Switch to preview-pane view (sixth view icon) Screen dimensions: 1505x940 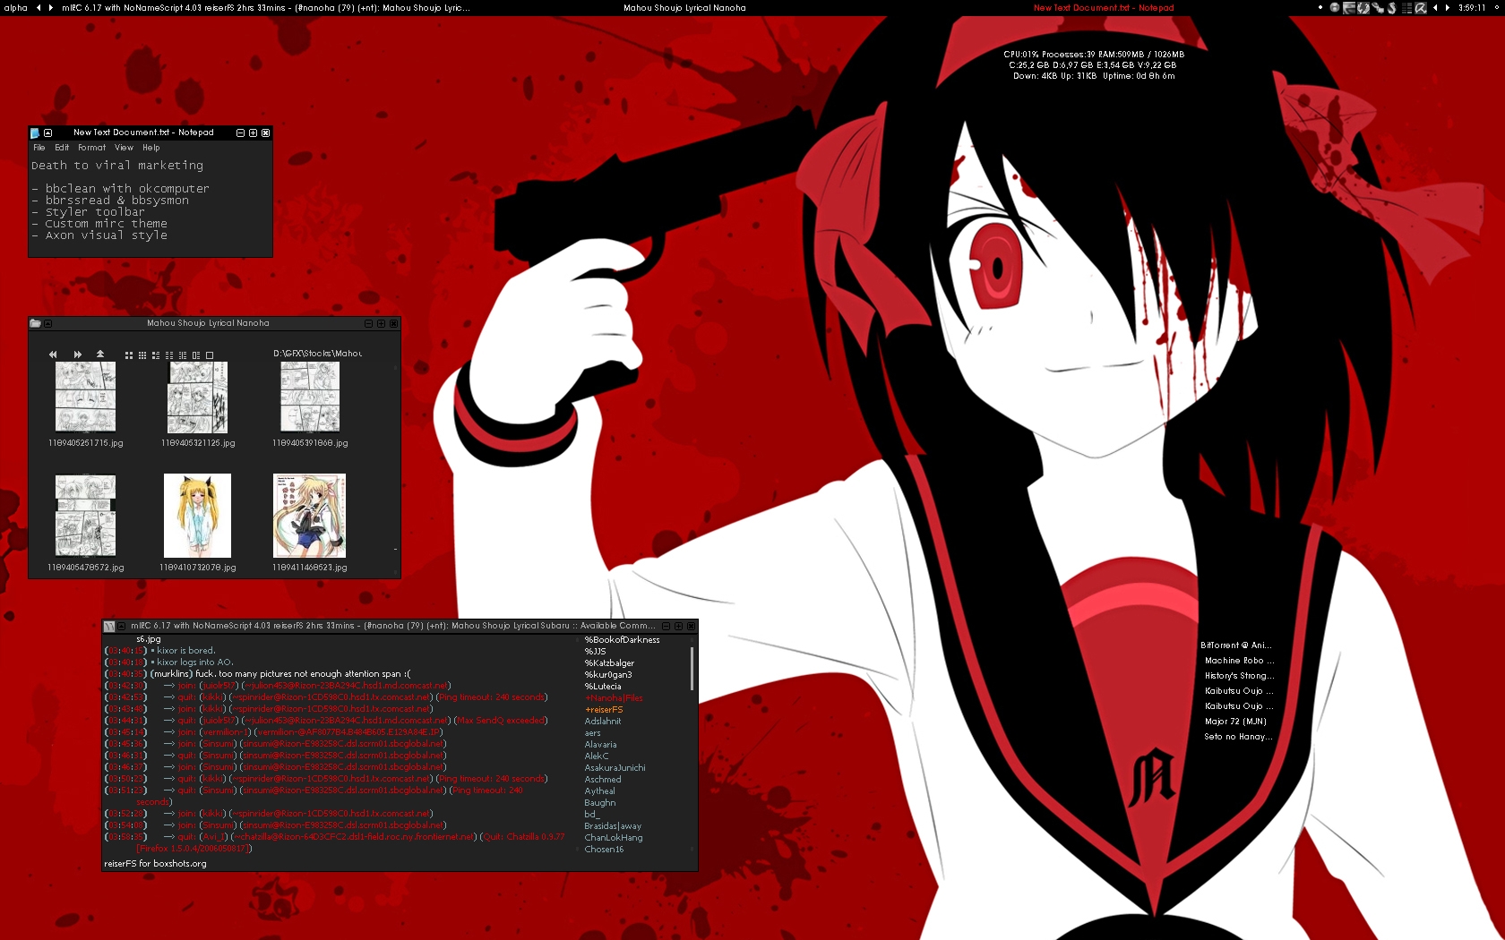pos(196,355)
